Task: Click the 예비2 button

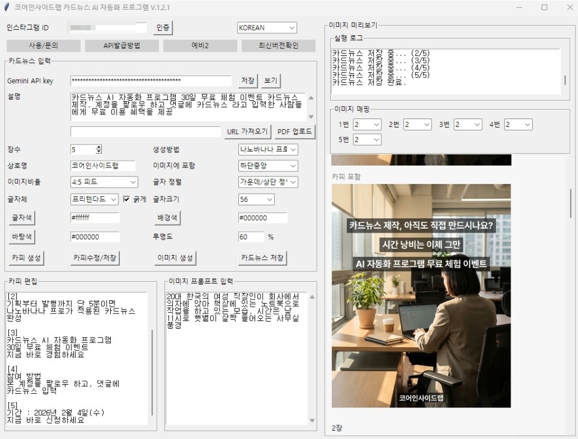Action: tap(200, 45)
